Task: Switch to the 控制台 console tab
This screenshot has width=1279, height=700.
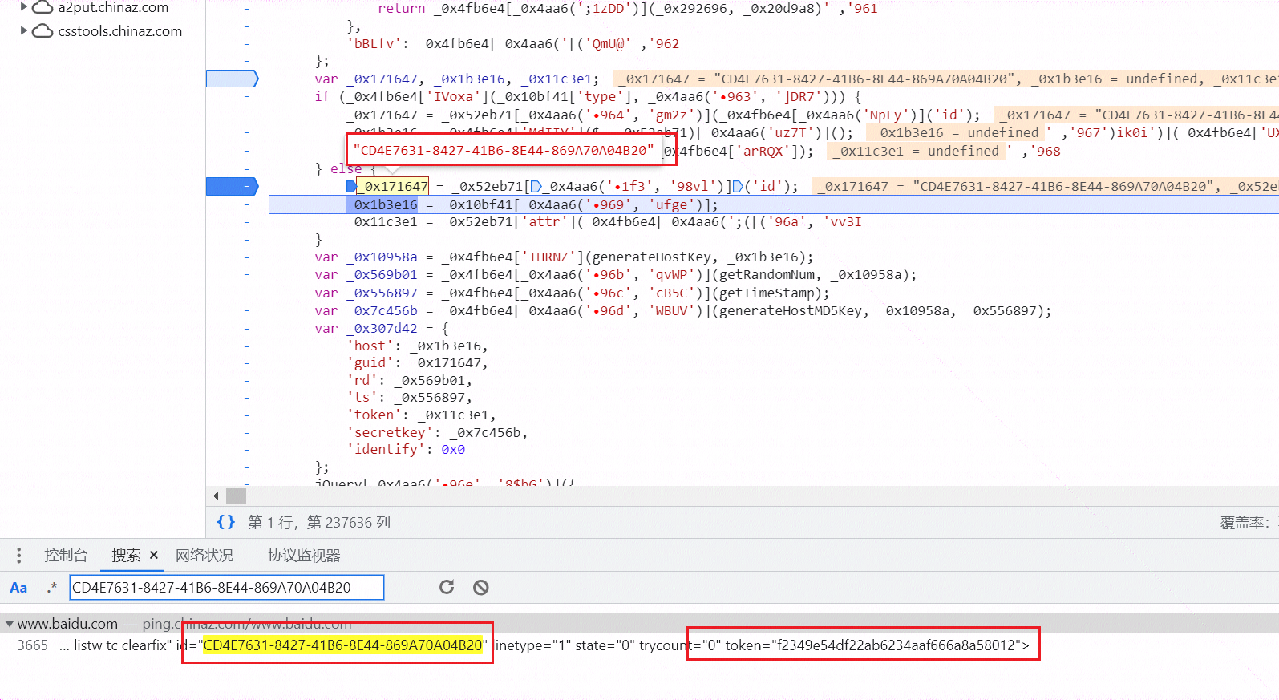Action: pos(66,556)
